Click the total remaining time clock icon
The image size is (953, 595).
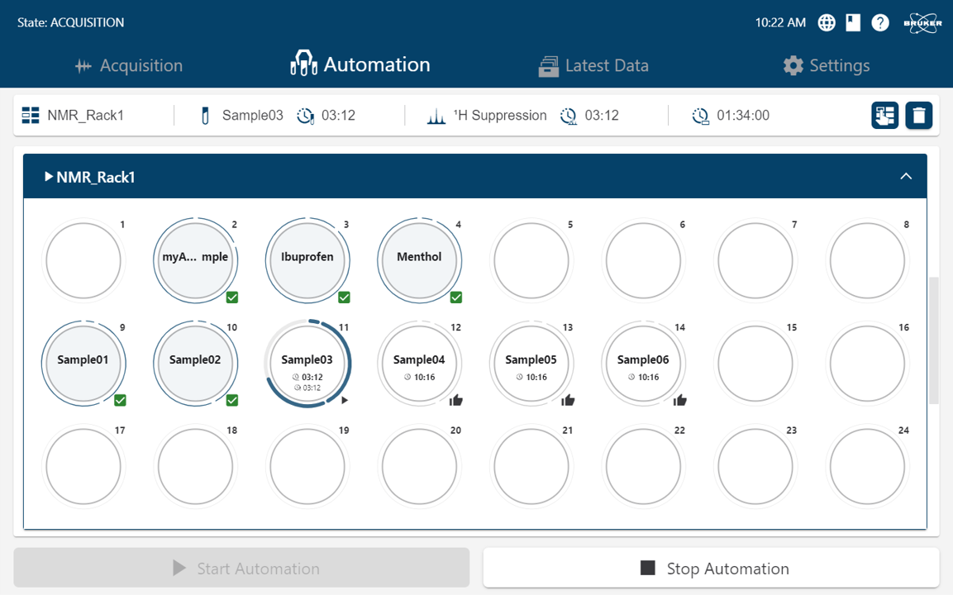pyautogui.click(x=700, y=116)
